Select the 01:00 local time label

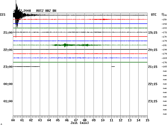(x=8, y=101)
